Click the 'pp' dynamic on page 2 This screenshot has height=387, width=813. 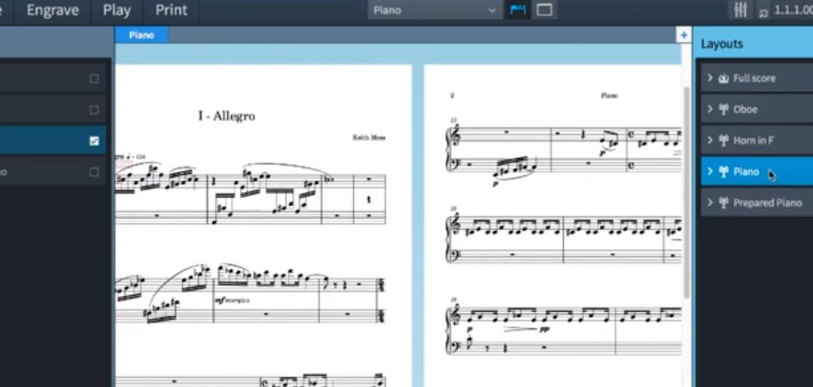pos(544,329)
